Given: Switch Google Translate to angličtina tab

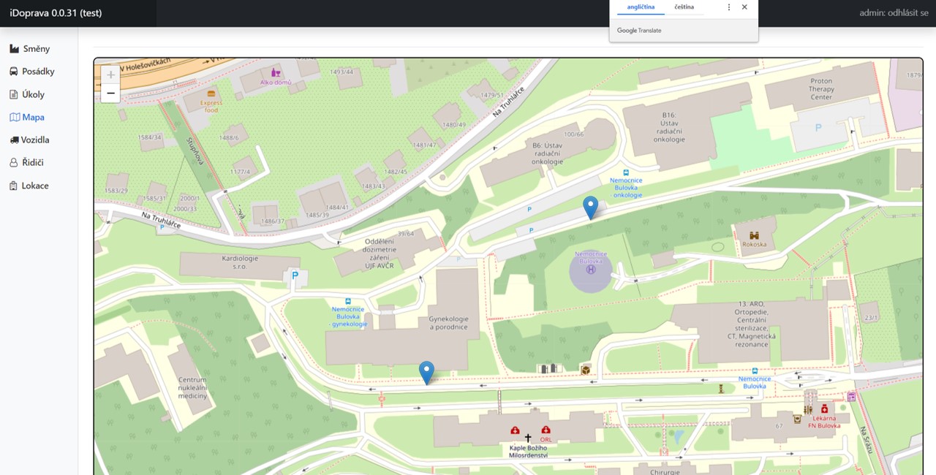Looking at the screenshot, I should tap(641, 7).
